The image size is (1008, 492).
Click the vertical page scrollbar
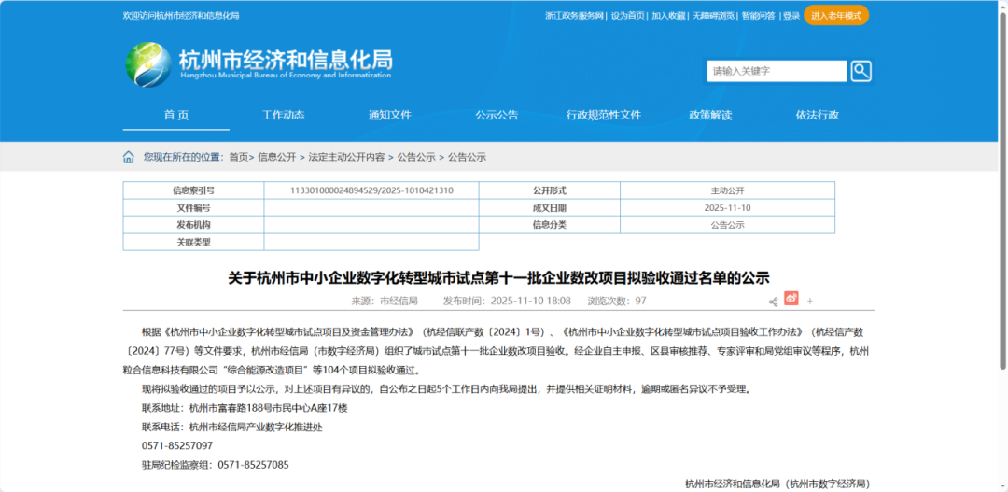[x=1001, y=187]
